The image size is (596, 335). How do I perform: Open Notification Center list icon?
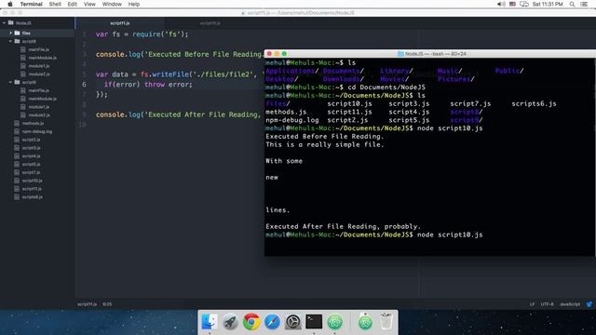pos(584,4)
